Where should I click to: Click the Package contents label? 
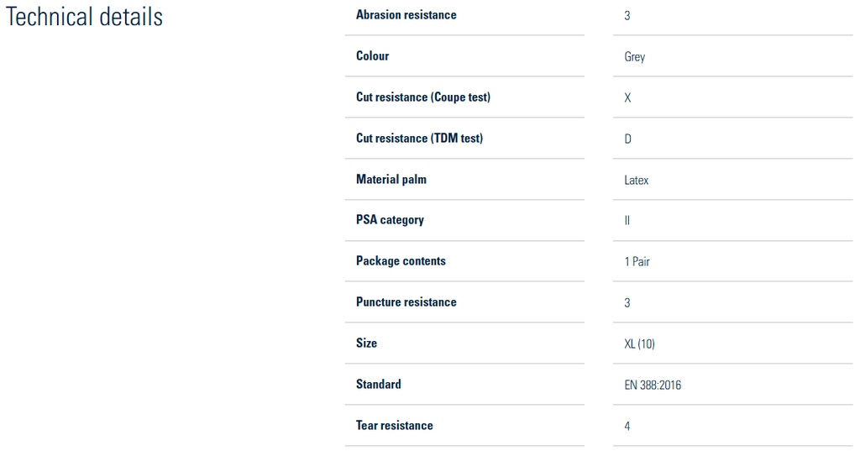tap(401, 261)
